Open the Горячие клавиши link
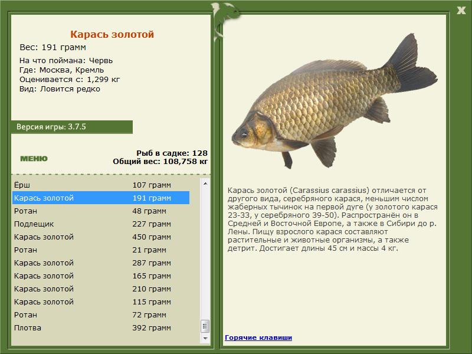 coord(258,337)
